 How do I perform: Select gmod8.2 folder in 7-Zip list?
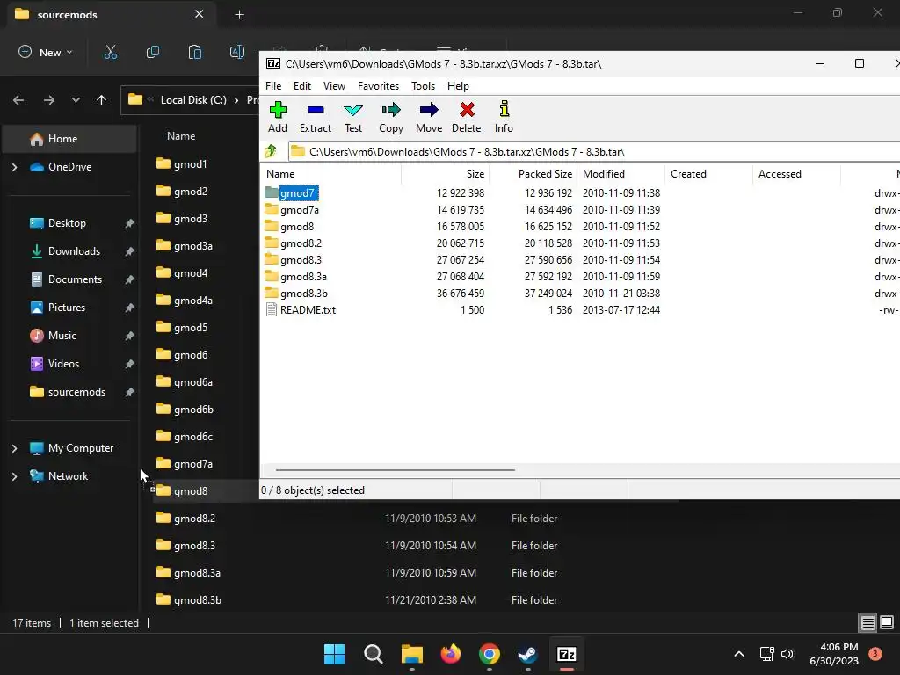click(301, 243)
